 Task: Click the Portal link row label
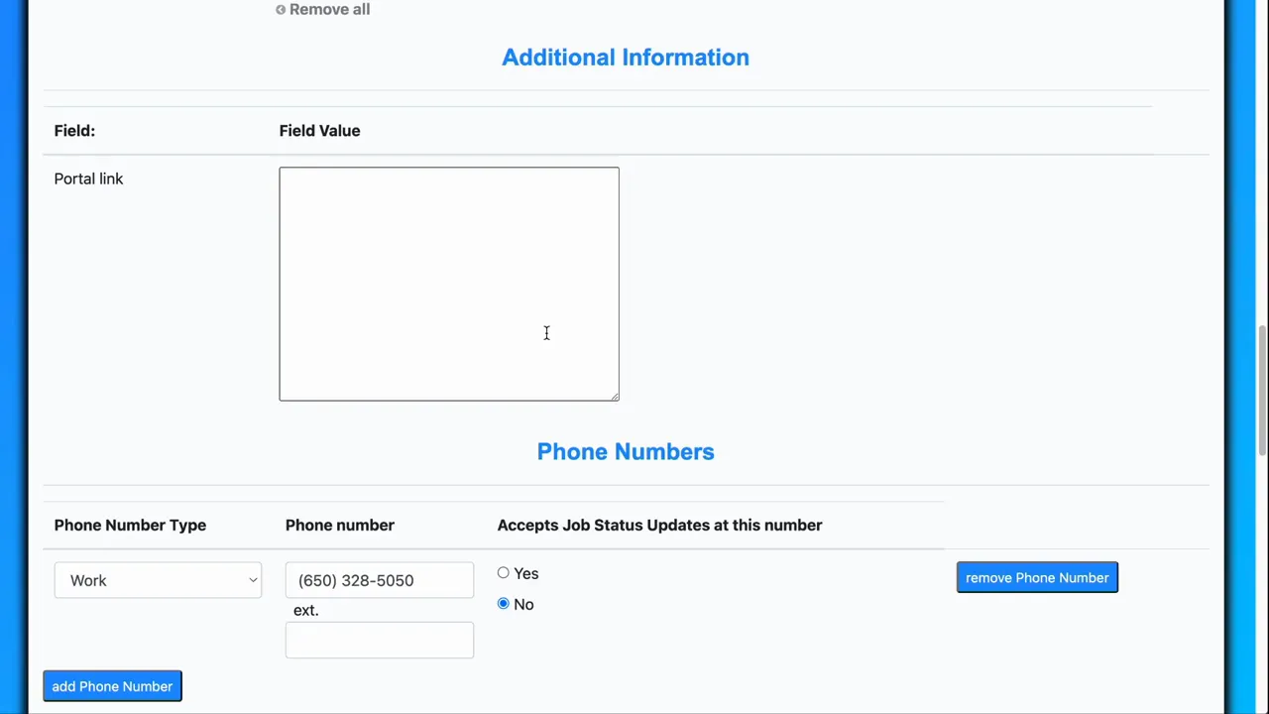pyautogui.click(x=88, y=178)
